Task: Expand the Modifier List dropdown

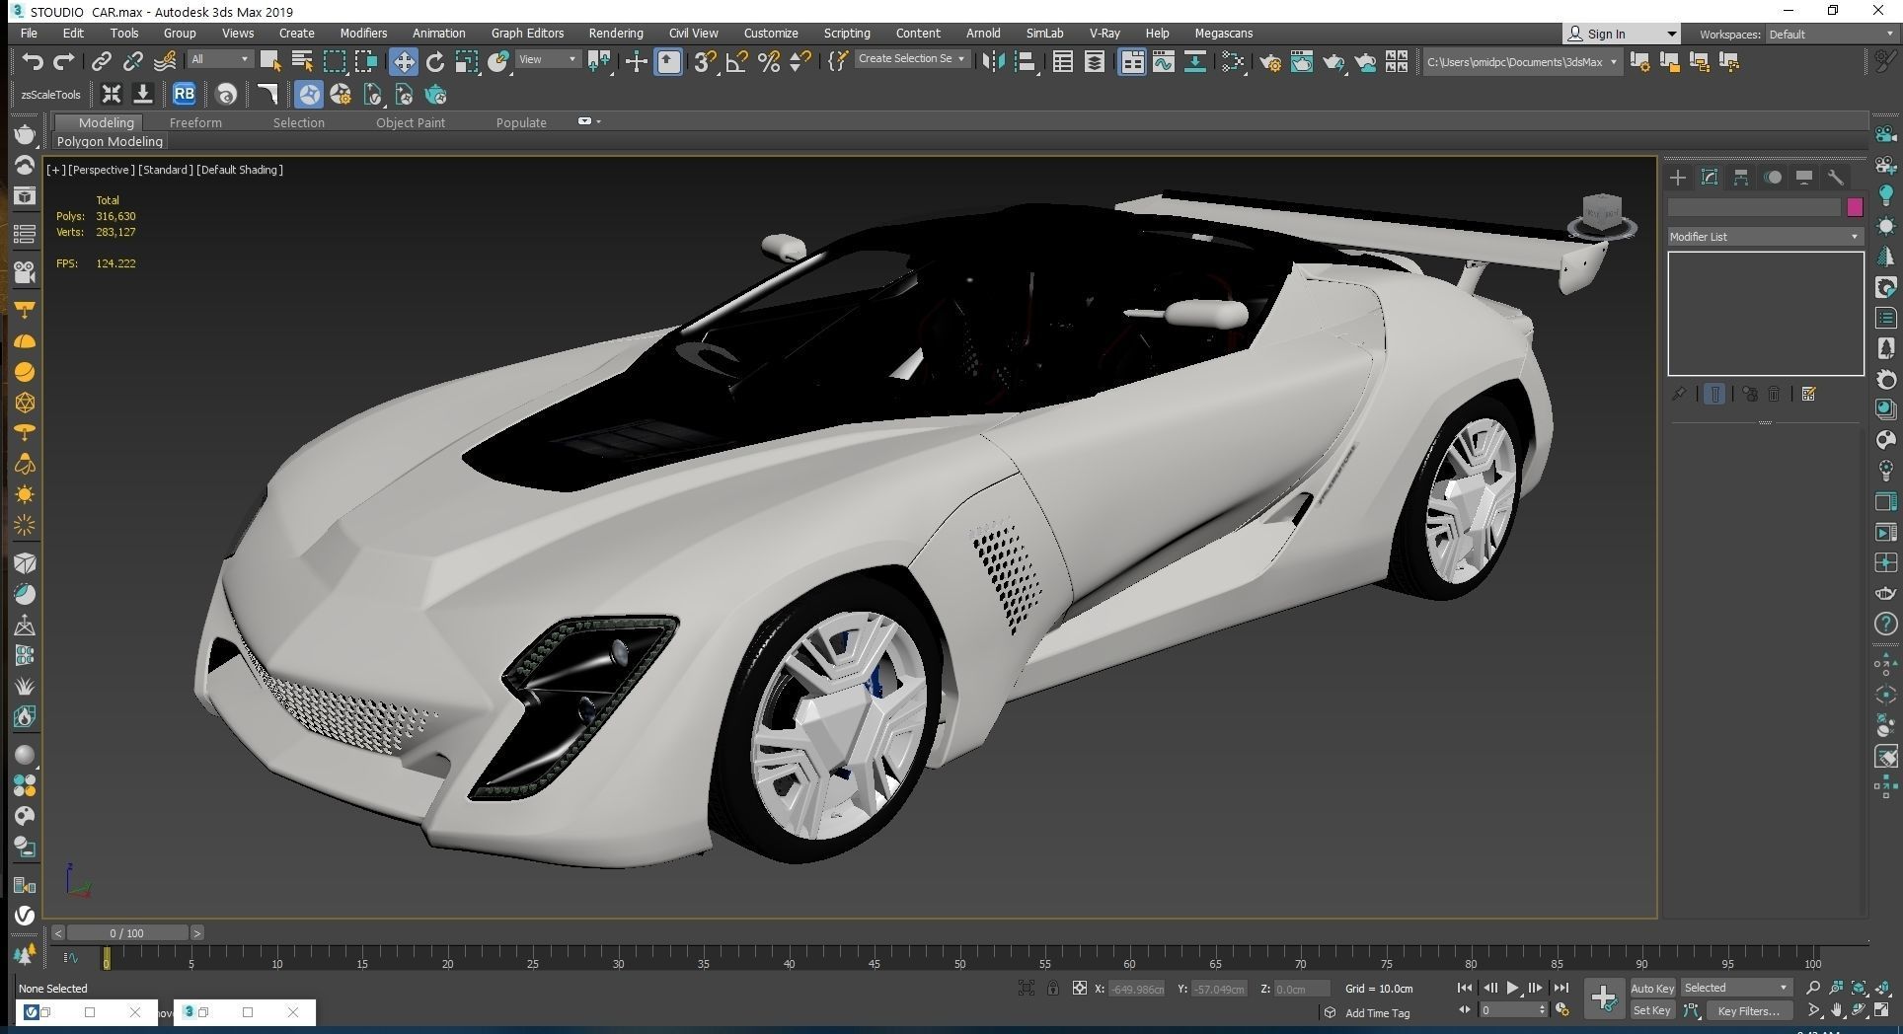Action: coord(1765,237)
